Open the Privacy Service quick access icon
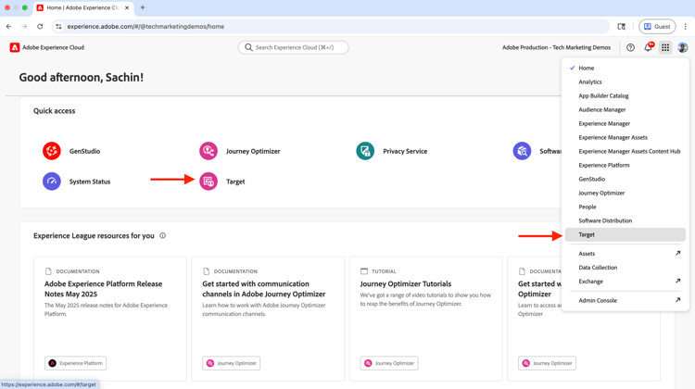Screen dimensions: 695x389 365,151
